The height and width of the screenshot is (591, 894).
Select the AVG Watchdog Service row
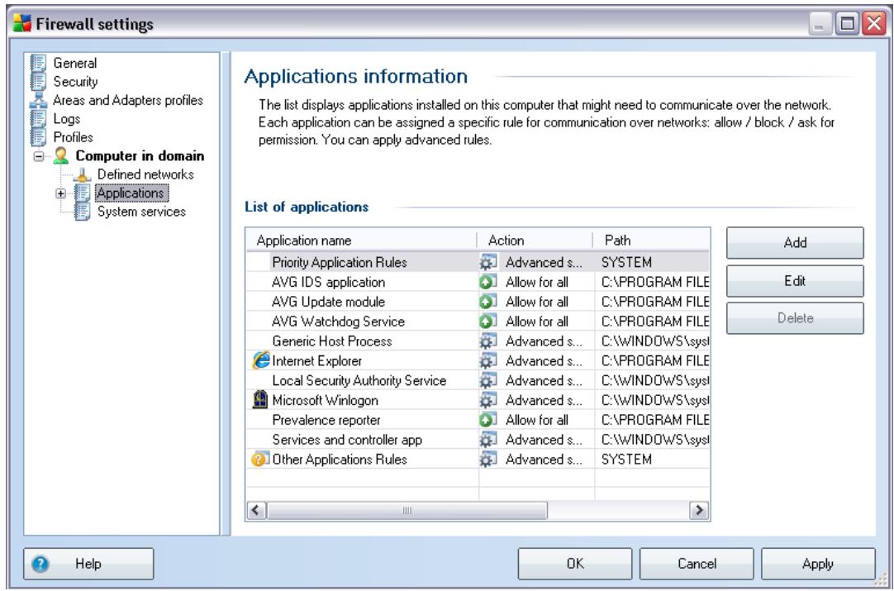[478, 322]
